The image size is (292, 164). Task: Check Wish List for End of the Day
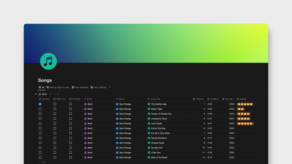55,128
